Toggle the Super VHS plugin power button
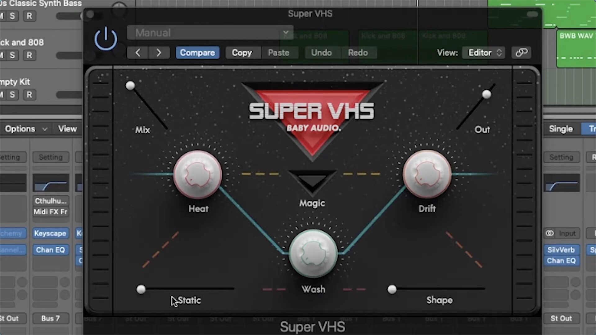This screenshot has width=596, height=335. 106,39
